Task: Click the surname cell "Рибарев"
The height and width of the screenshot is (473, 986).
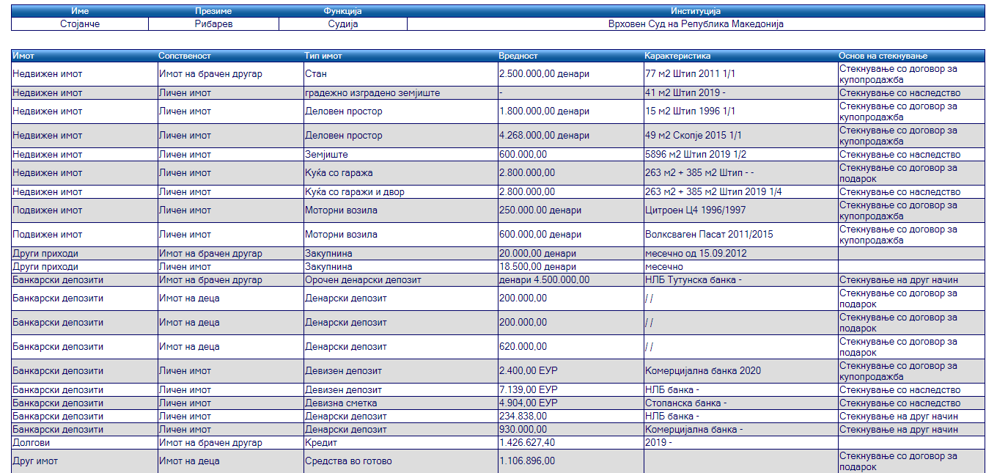Action: point(213,23)
